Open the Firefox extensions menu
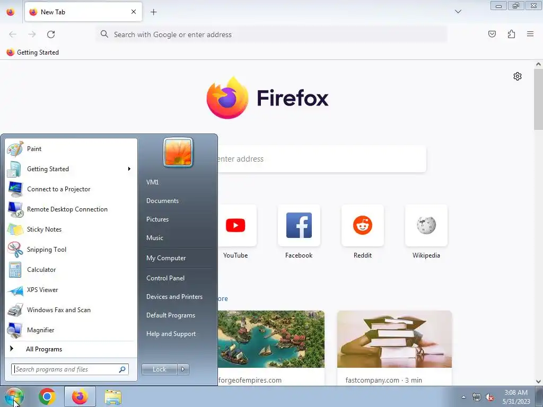Screen dimensions: 543x407 point(511,34)
